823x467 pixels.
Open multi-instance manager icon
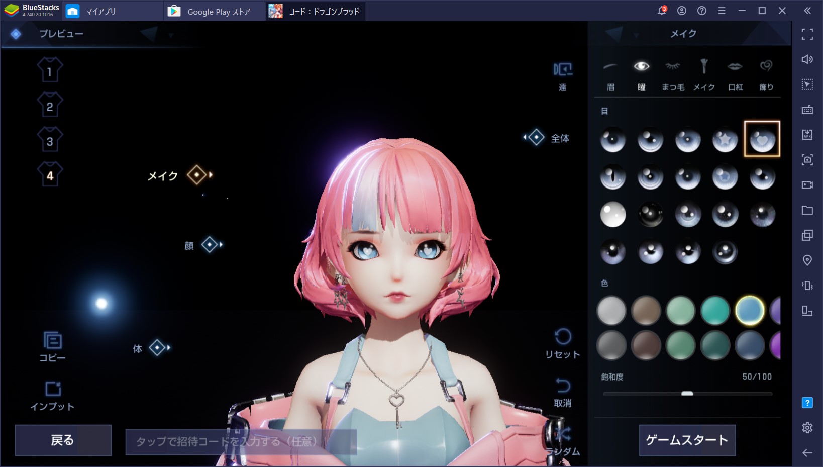click(x=807, y=235)
